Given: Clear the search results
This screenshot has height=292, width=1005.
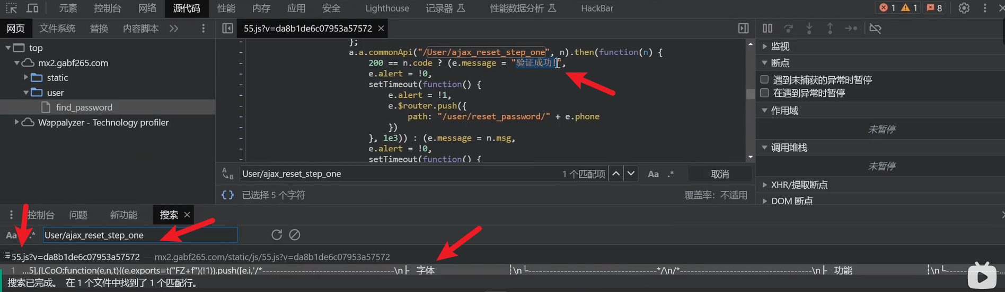Looking at the screenshot, I should click(x=295, y=235).
